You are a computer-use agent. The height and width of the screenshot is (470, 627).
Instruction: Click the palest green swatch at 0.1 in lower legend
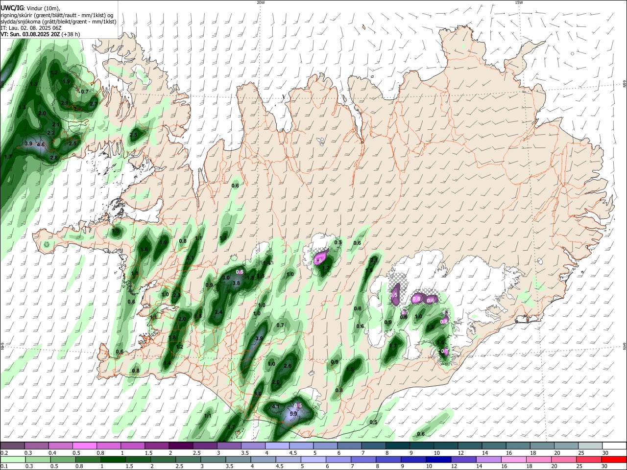[12, 459]
